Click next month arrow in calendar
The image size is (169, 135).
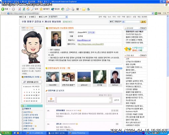pyautogui.click(x=31, y=87)
